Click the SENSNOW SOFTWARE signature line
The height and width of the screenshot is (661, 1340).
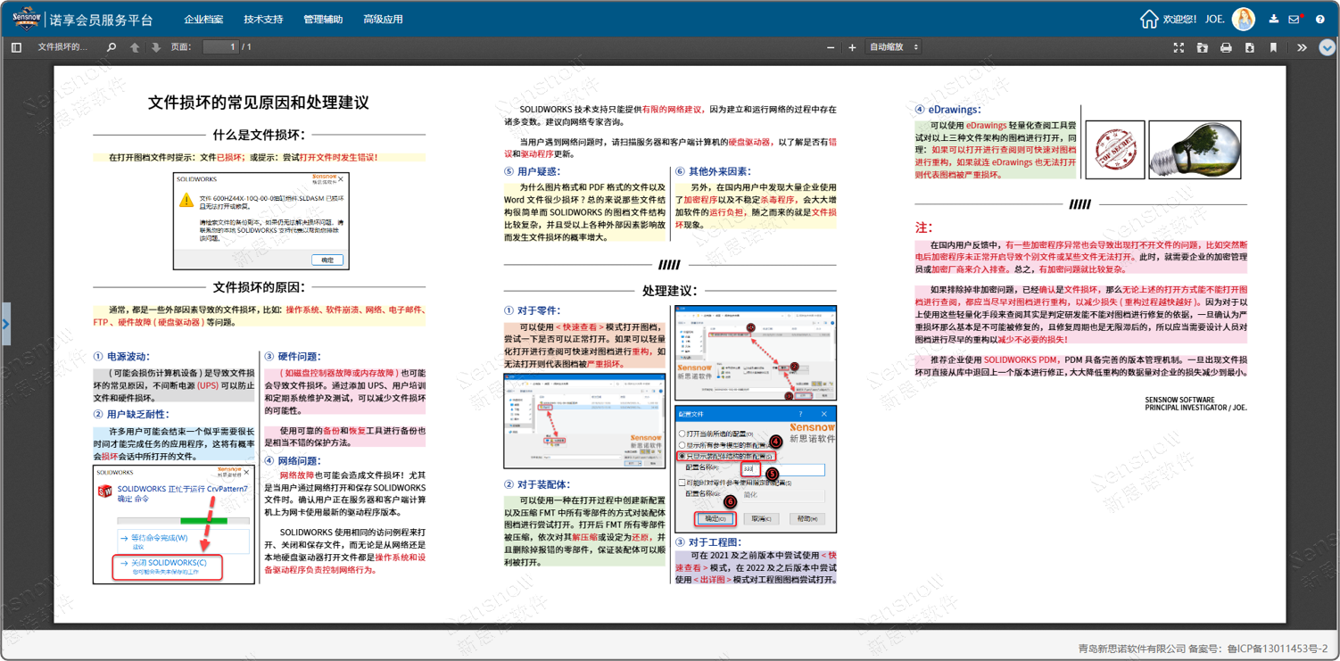pyautogui.click(x=1179, y=401)
